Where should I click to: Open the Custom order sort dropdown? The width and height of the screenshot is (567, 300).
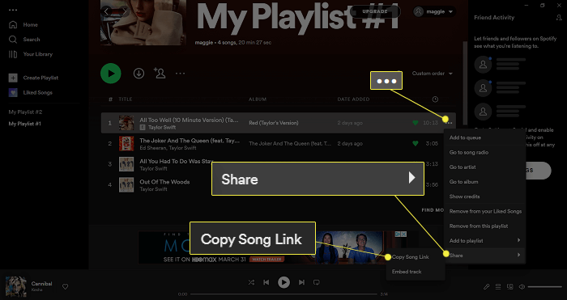tap(433, 74)
